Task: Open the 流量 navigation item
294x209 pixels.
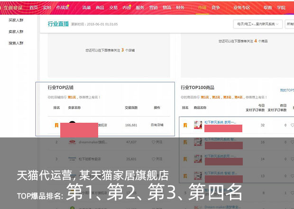Action: [86, 8]
